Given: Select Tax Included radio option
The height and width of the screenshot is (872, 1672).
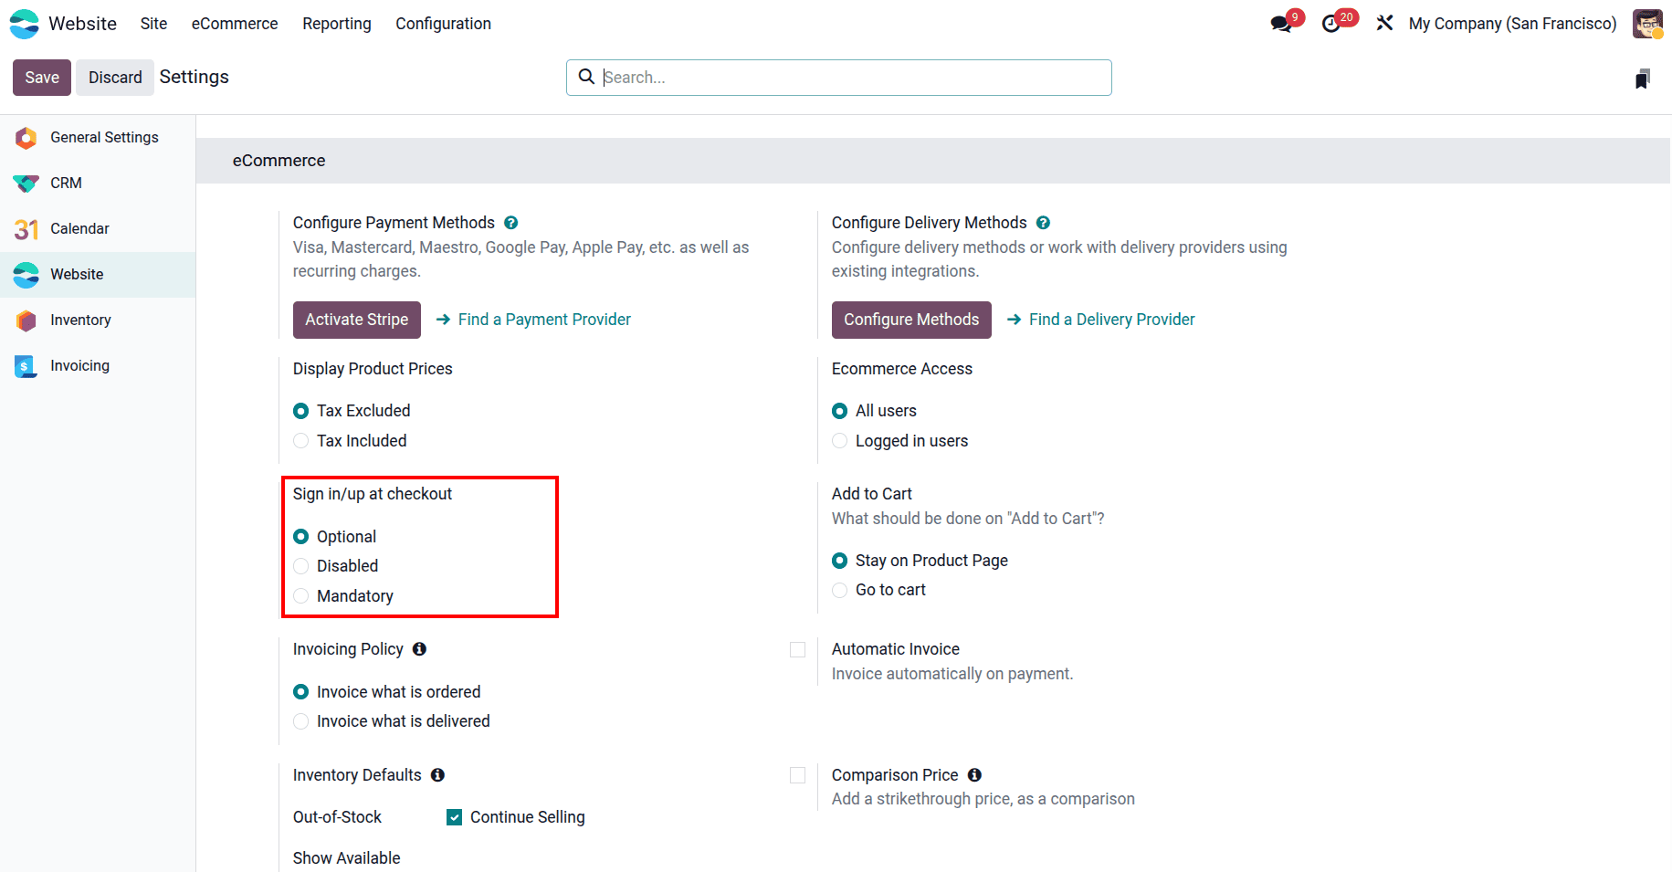Looking at the screenshot, I should coord(300,441).
